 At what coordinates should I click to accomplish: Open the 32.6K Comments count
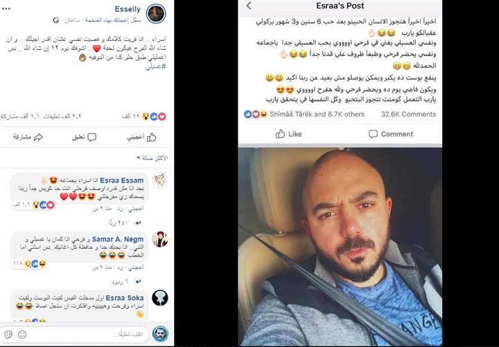pyautogui.click(x=408, y=114)
